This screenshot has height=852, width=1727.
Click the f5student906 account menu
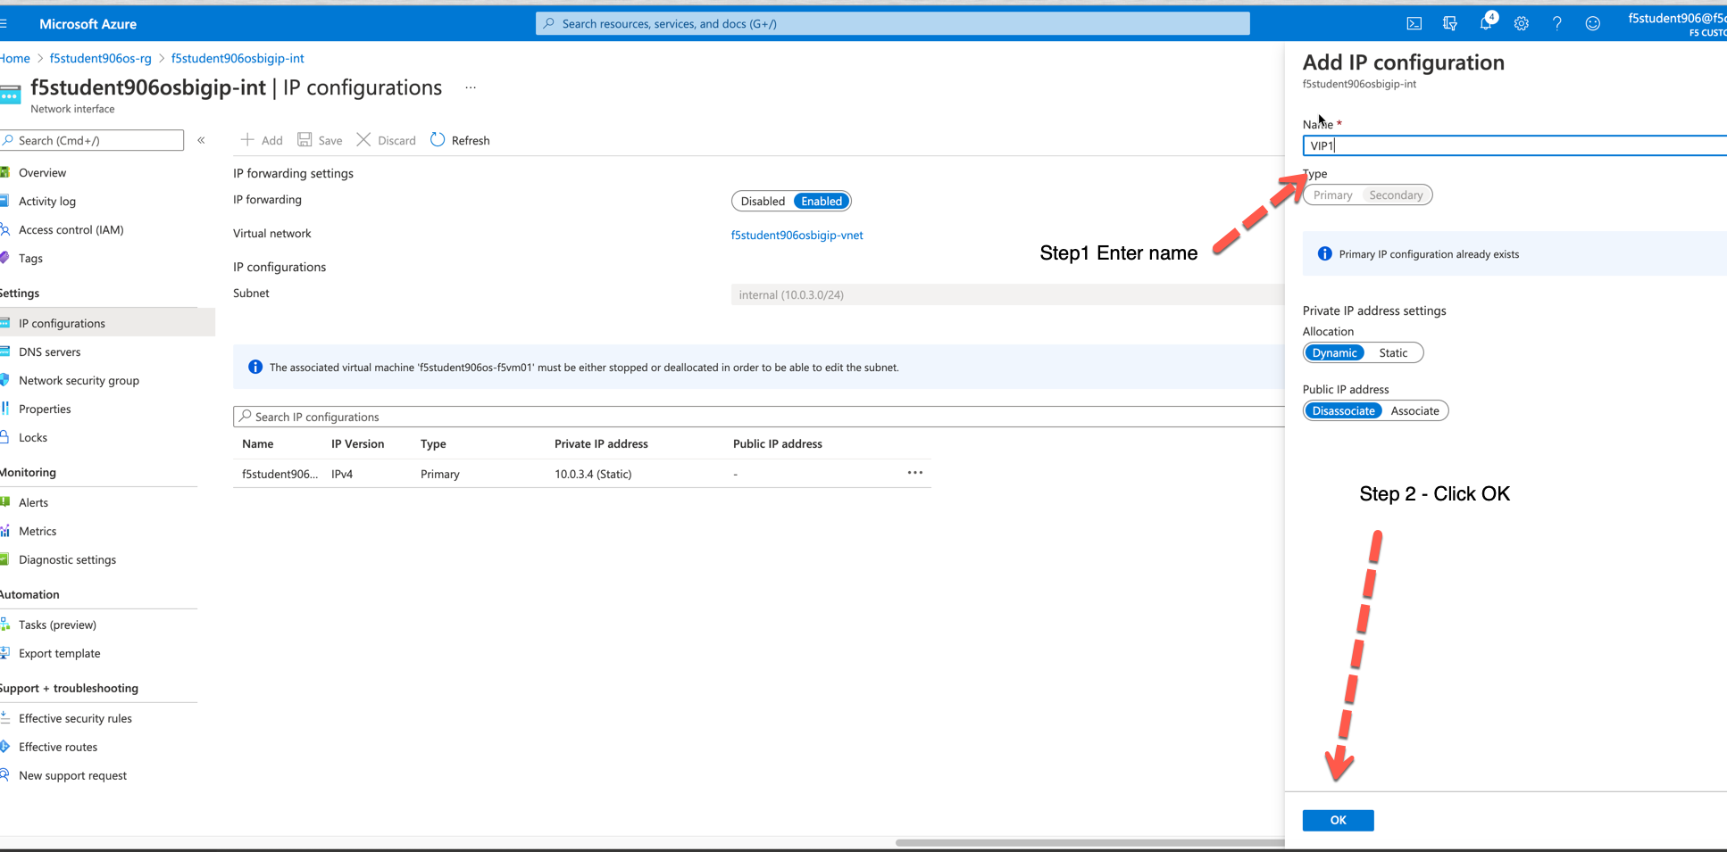1676,24
